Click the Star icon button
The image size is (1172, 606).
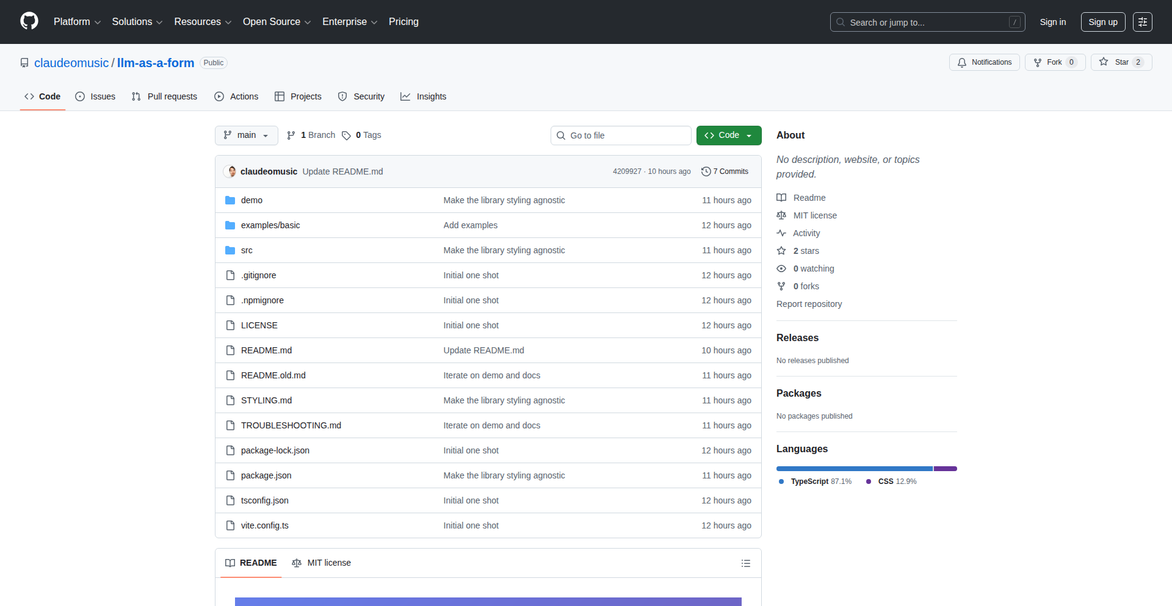click(1104, 62)
